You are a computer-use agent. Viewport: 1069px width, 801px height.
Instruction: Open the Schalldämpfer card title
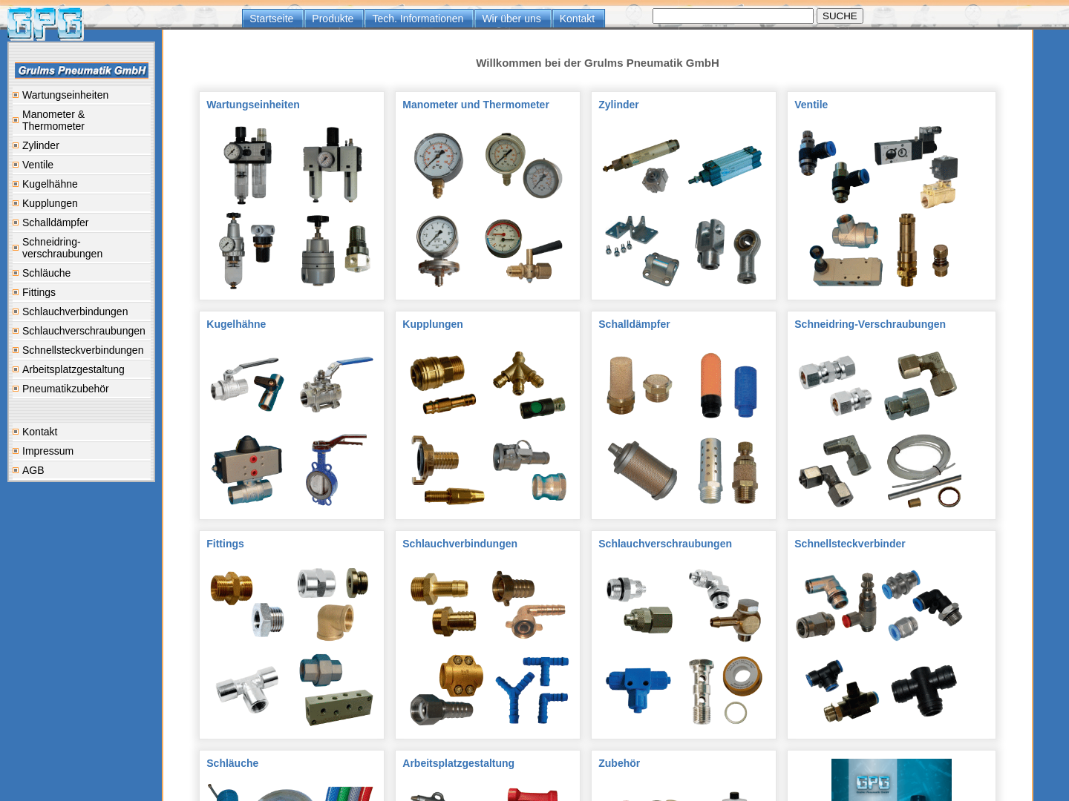click(x=634, y=324)
